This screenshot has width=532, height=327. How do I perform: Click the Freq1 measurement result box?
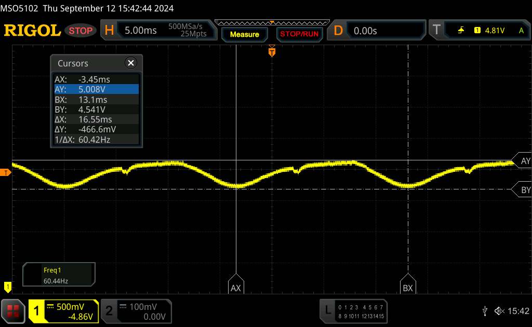point(59,275)
